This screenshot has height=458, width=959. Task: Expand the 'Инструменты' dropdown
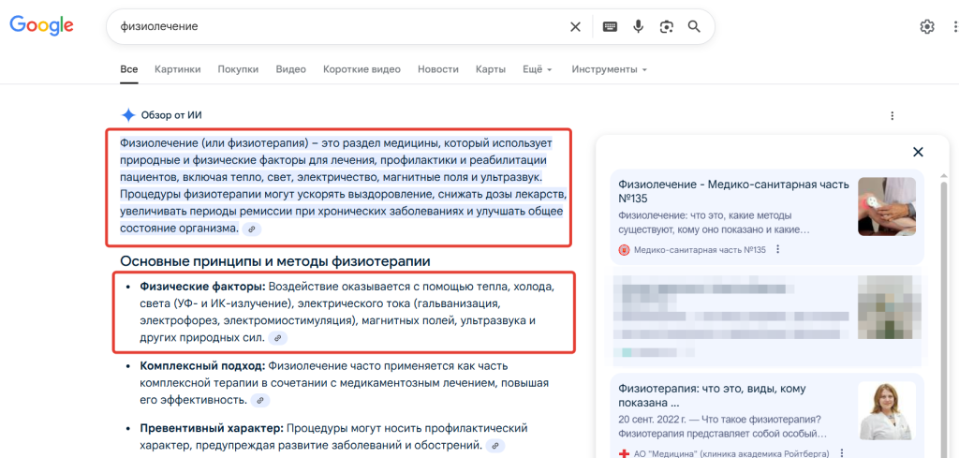coord(609,69)
